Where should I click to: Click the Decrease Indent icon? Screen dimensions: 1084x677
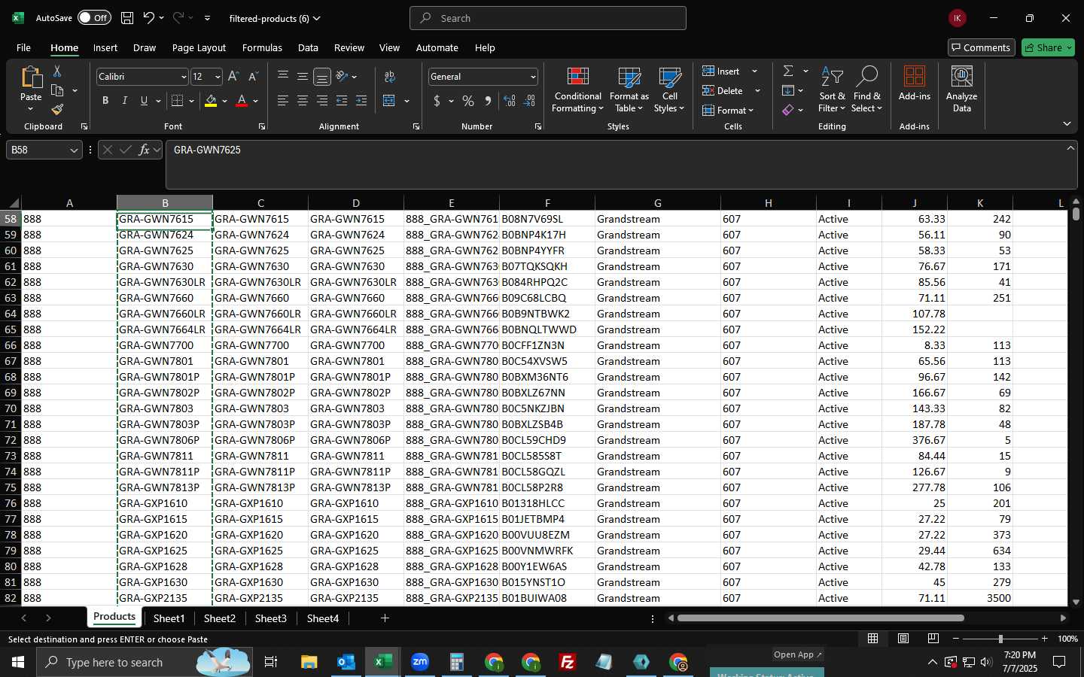coord(342,101)
